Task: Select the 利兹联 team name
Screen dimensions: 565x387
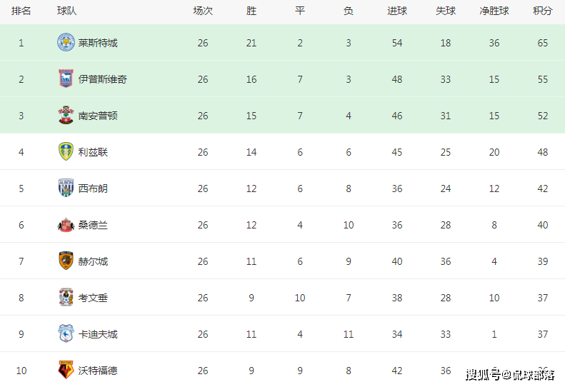Action: click(93, 152)
